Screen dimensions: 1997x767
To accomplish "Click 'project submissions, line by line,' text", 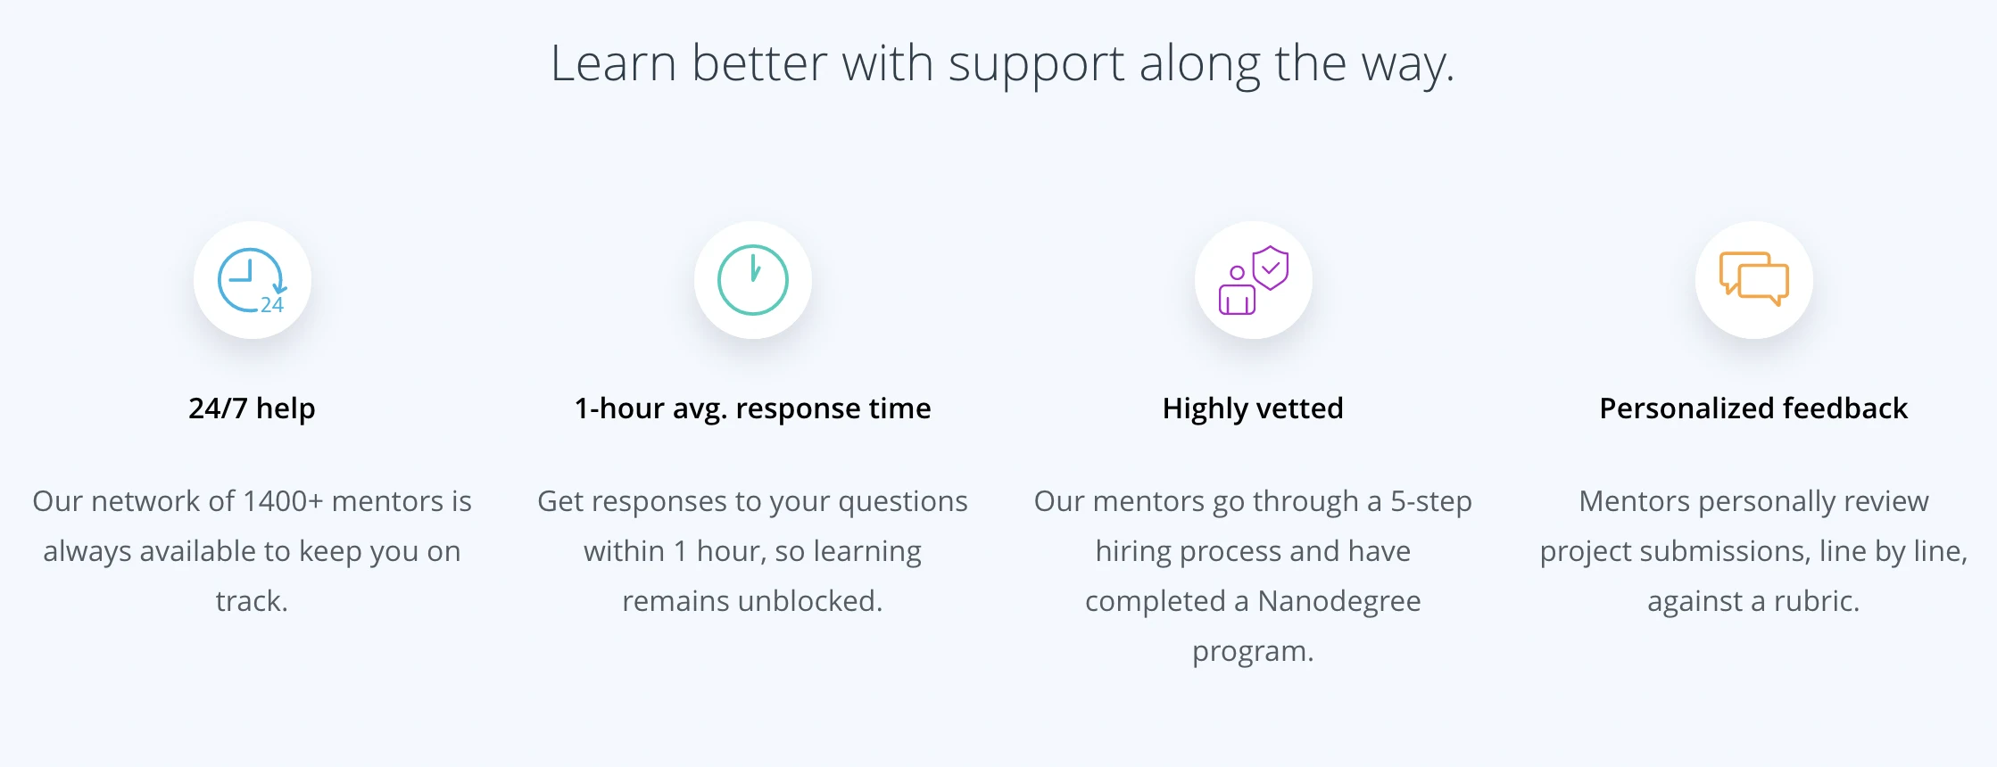I will coord(1753,551).
